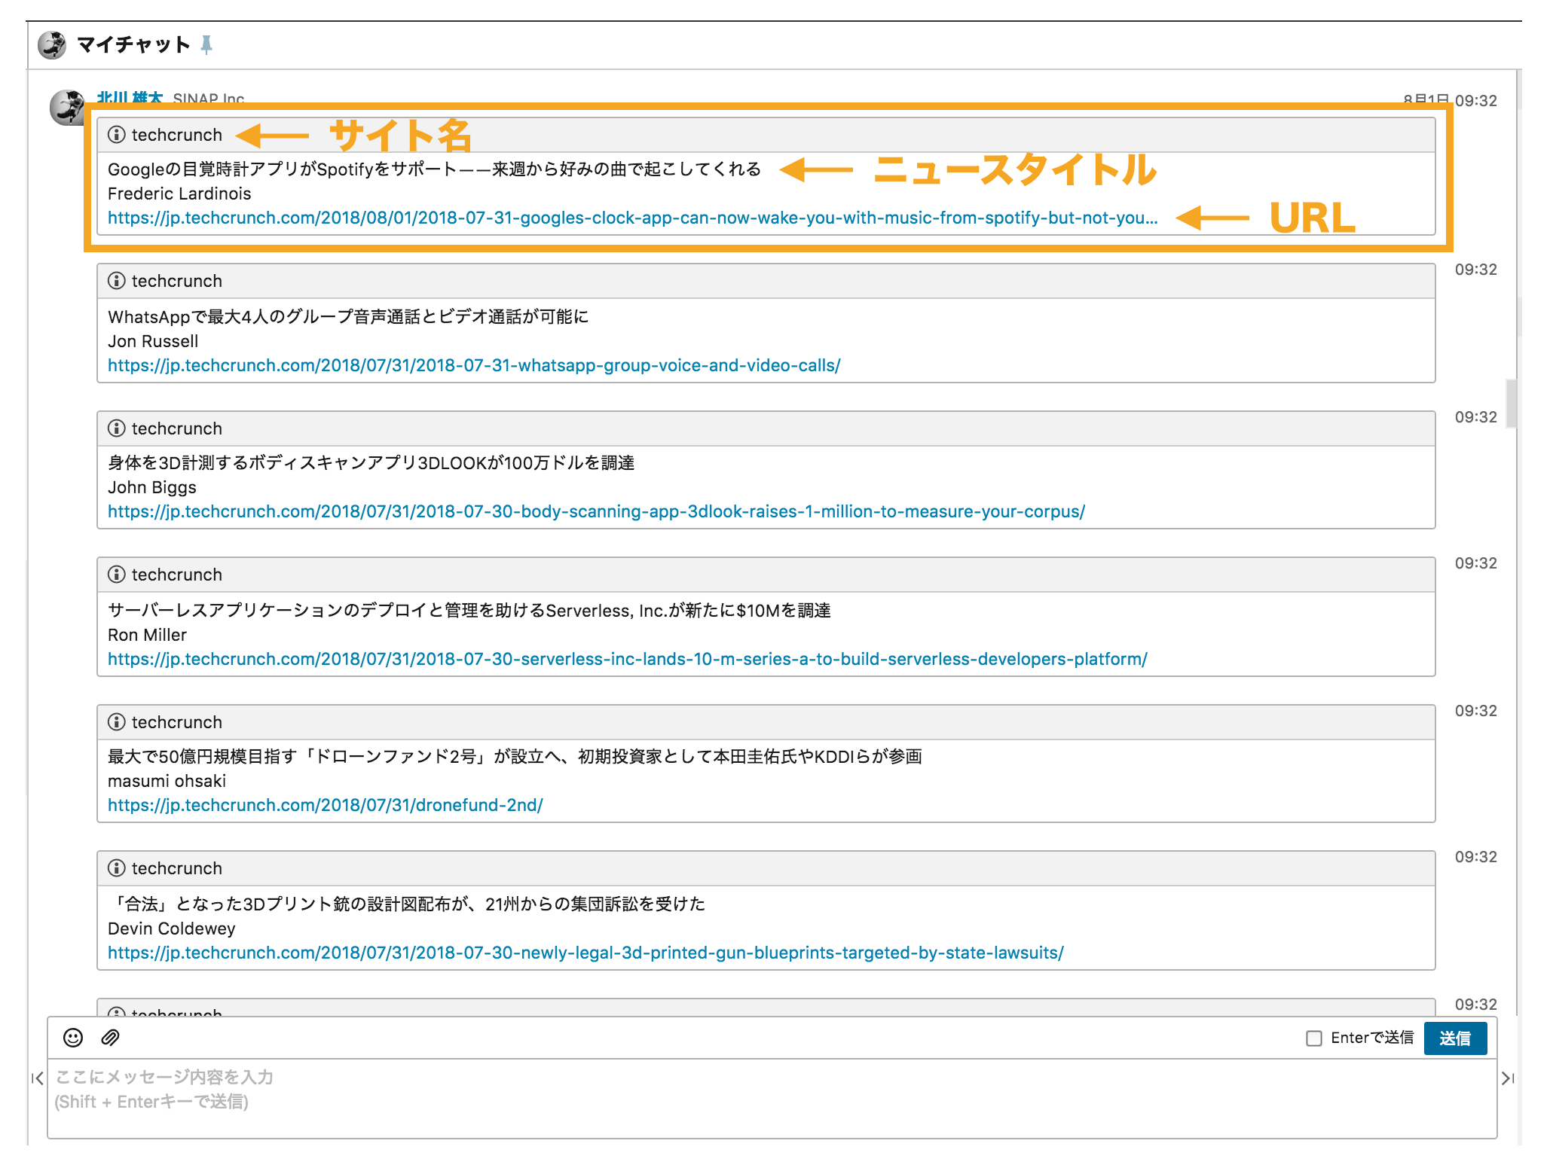The image size is (1550, 1174).
Task: Click headline サーバーレスアプリケーションのデプロイ
Action: coord(469,611)
